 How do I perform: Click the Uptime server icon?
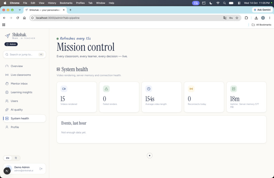[234, 89]
